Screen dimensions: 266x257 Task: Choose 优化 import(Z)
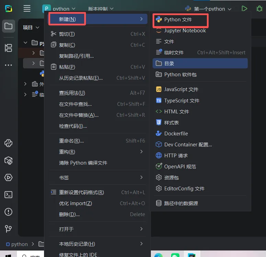point(98,203)
